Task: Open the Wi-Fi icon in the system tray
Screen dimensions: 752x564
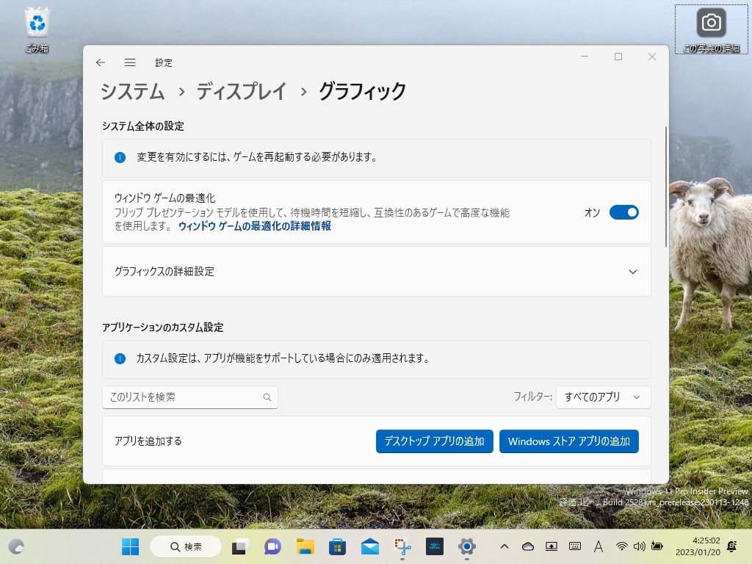Action: pyautogui.click(x=621, y=546)
